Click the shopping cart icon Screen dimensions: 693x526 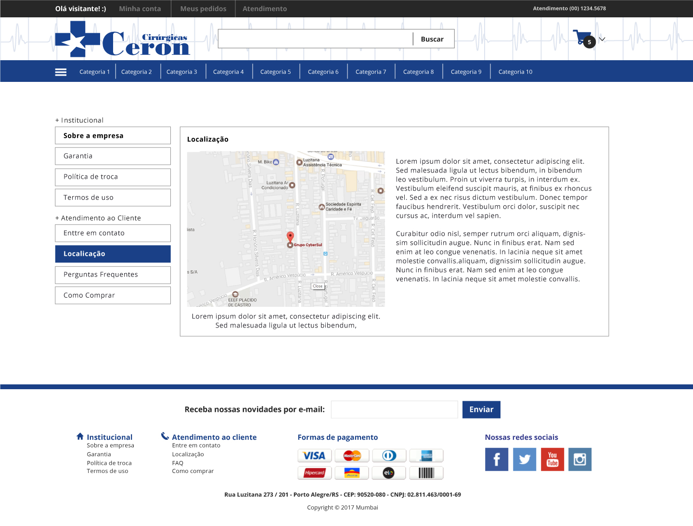tap(582, 38)
